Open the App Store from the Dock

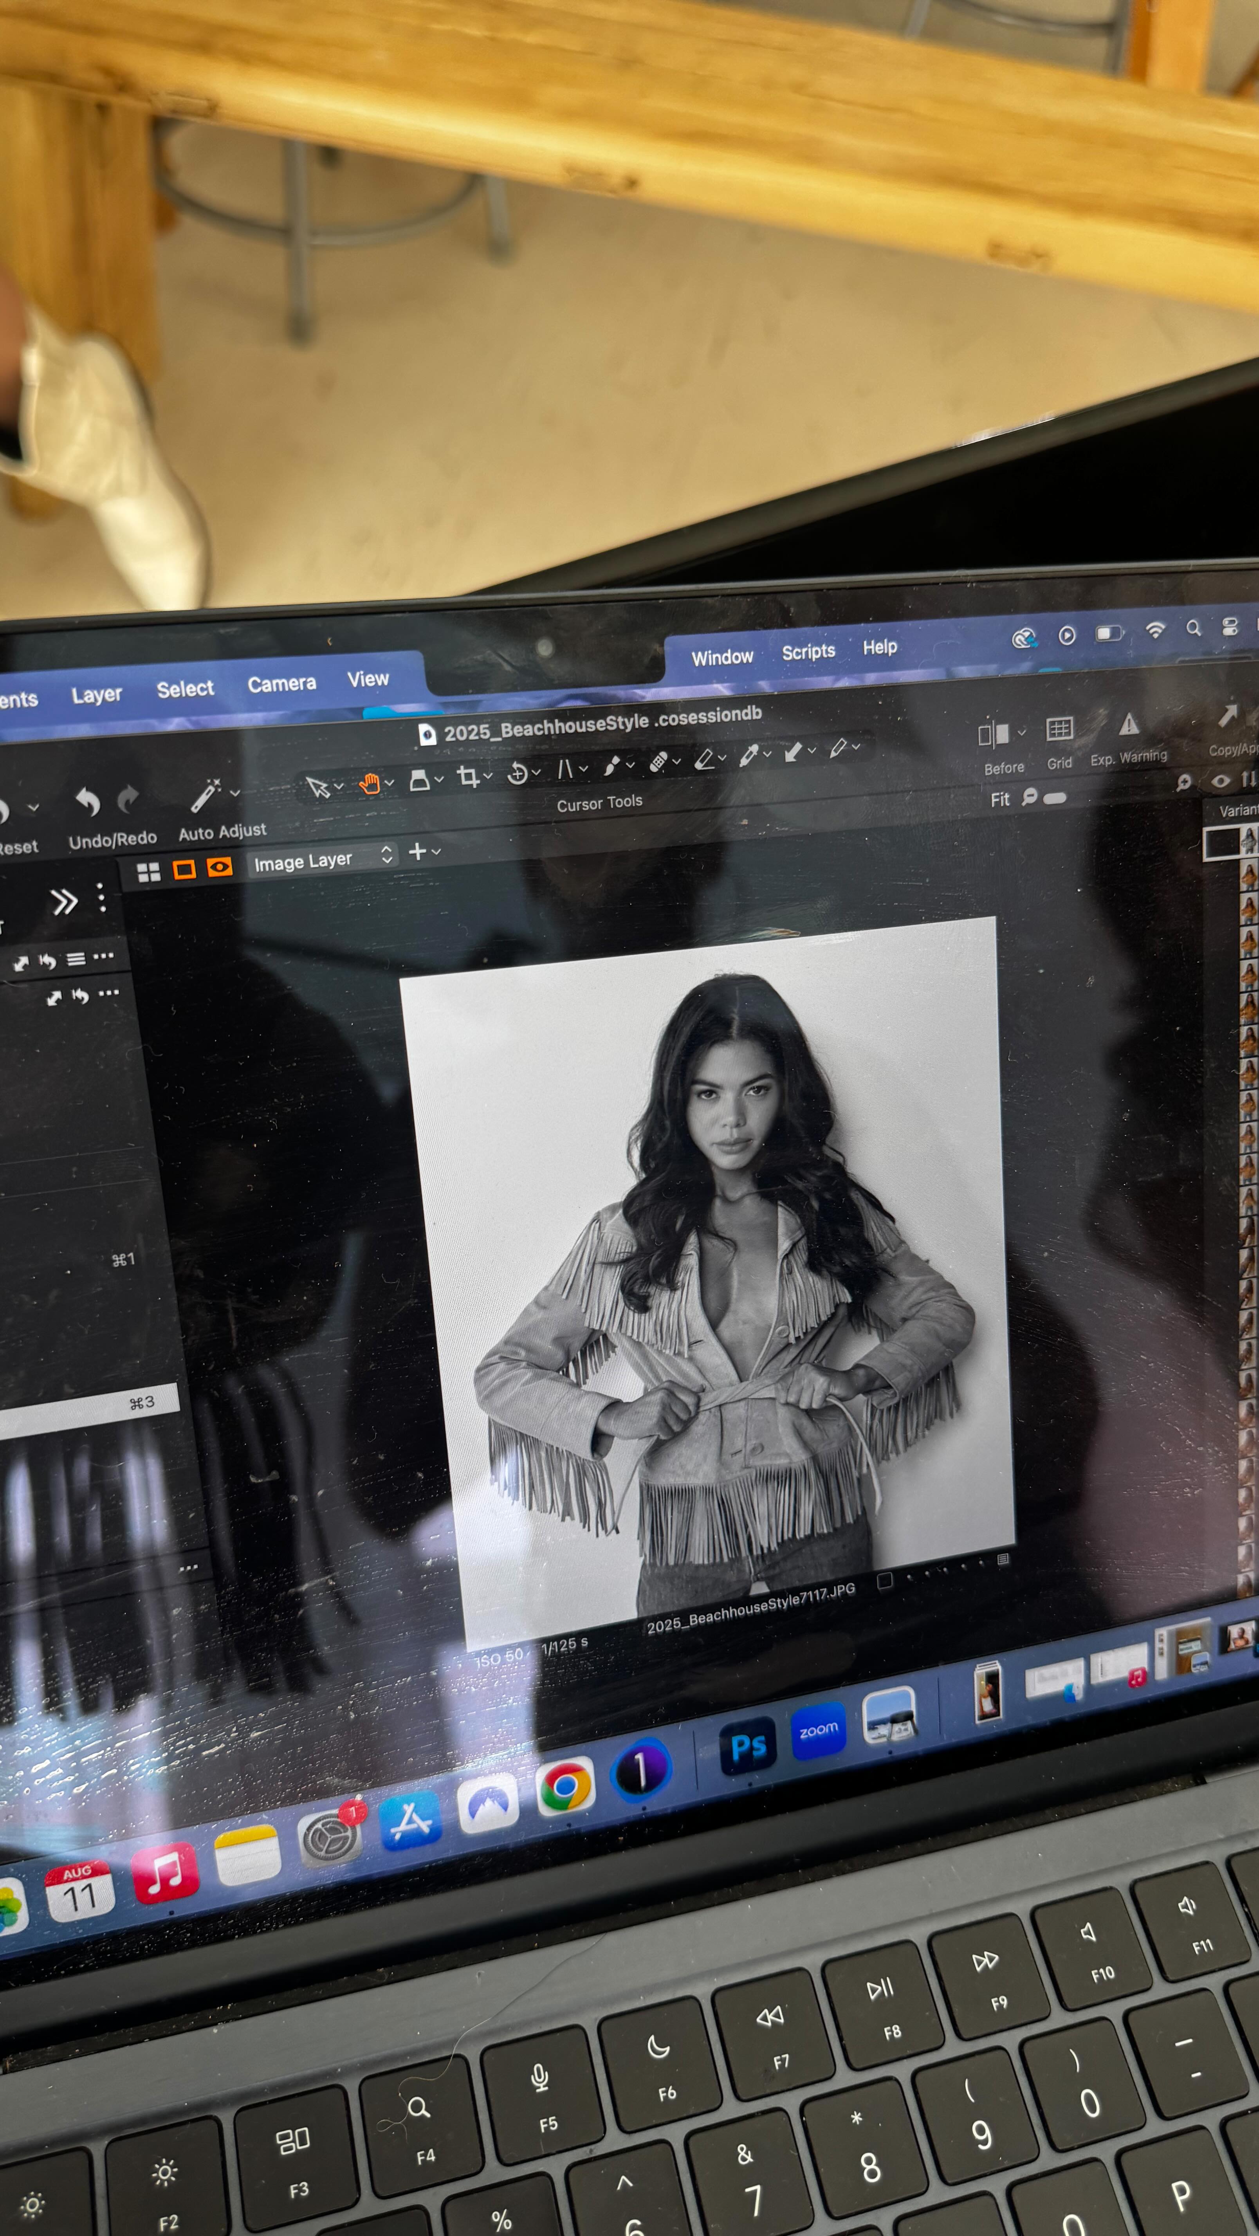pyautogui.click(x=411, y=1821)
